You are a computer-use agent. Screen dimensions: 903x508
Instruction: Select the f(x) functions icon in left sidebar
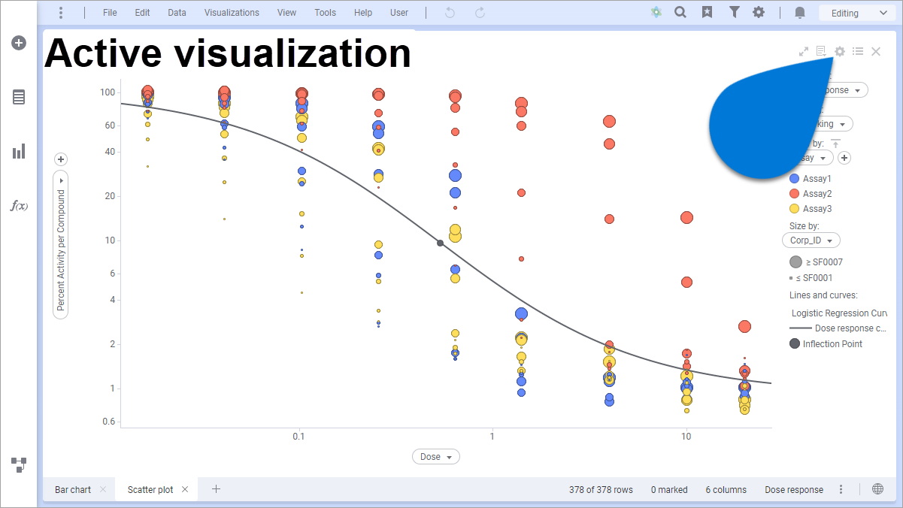pos(19,205)
